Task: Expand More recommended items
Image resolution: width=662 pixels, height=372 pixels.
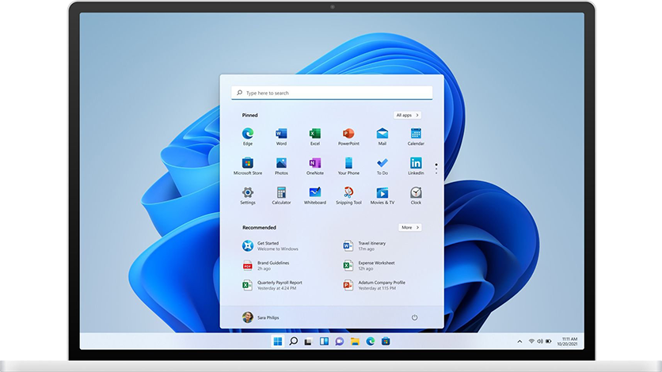Action: click(409, 227)
